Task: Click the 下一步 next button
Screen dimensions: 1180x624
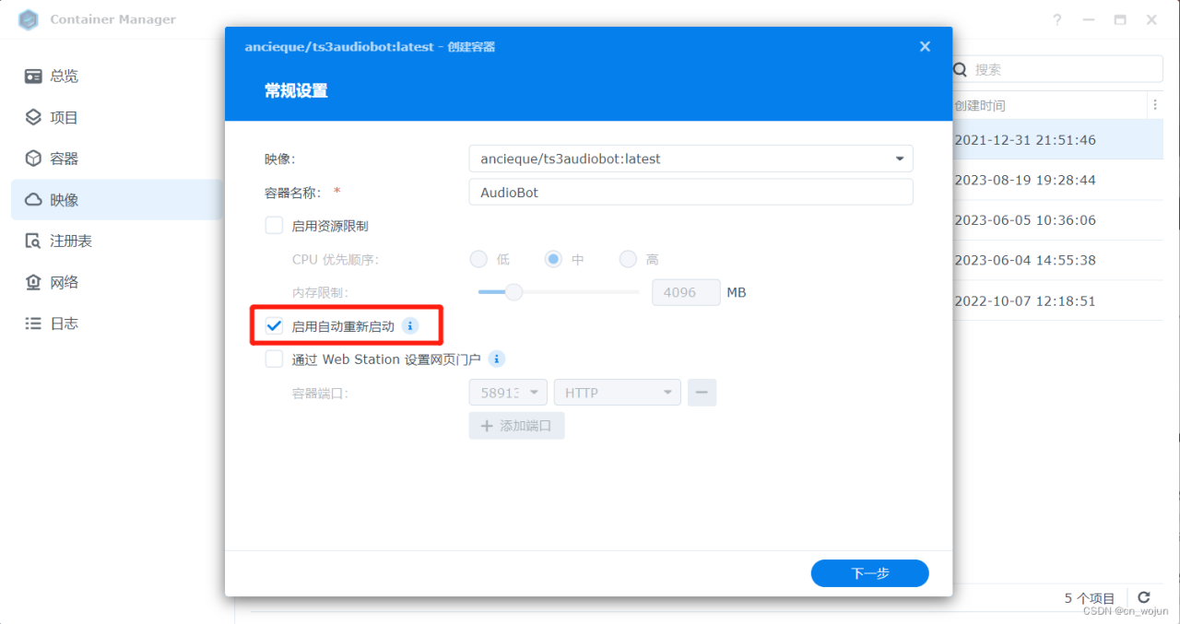Action: 869,572
